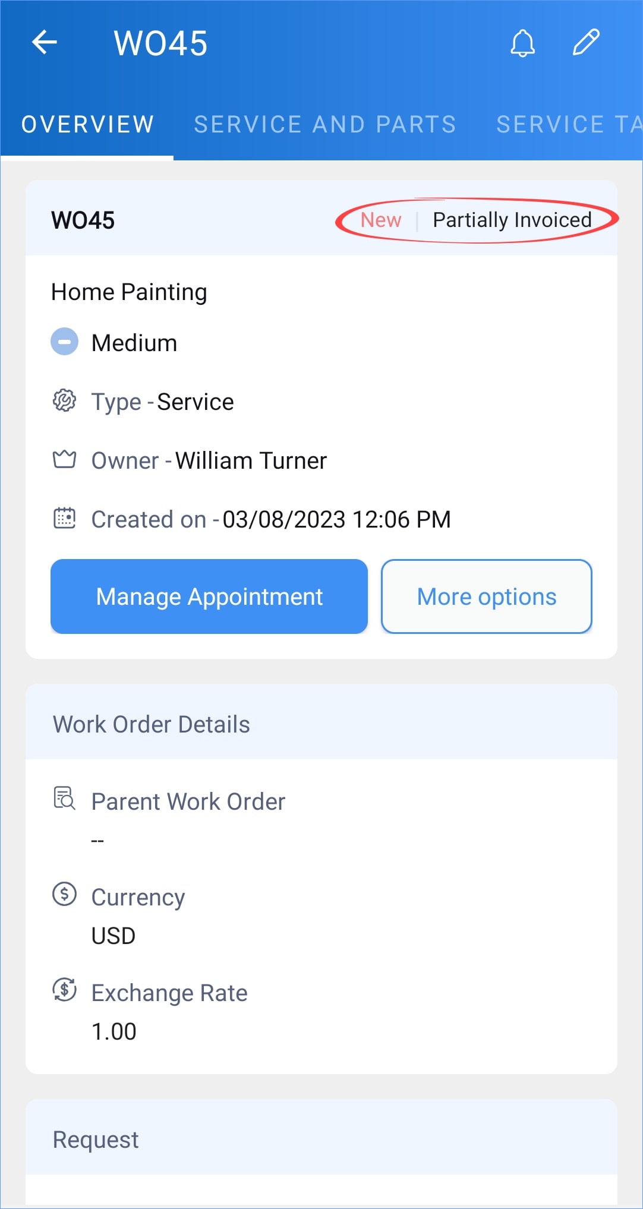Click the Medium priority circle icon
Screen dimensions: 643x1209
pyautogui.click(x=64, y=342)
